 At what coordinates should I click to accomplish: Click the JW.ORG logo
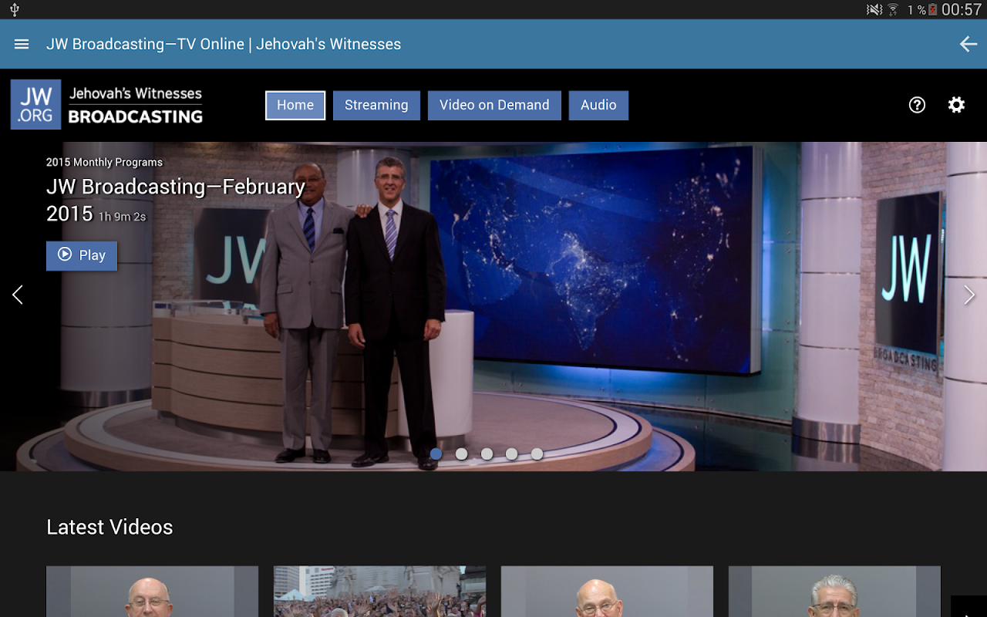(35, 104)
